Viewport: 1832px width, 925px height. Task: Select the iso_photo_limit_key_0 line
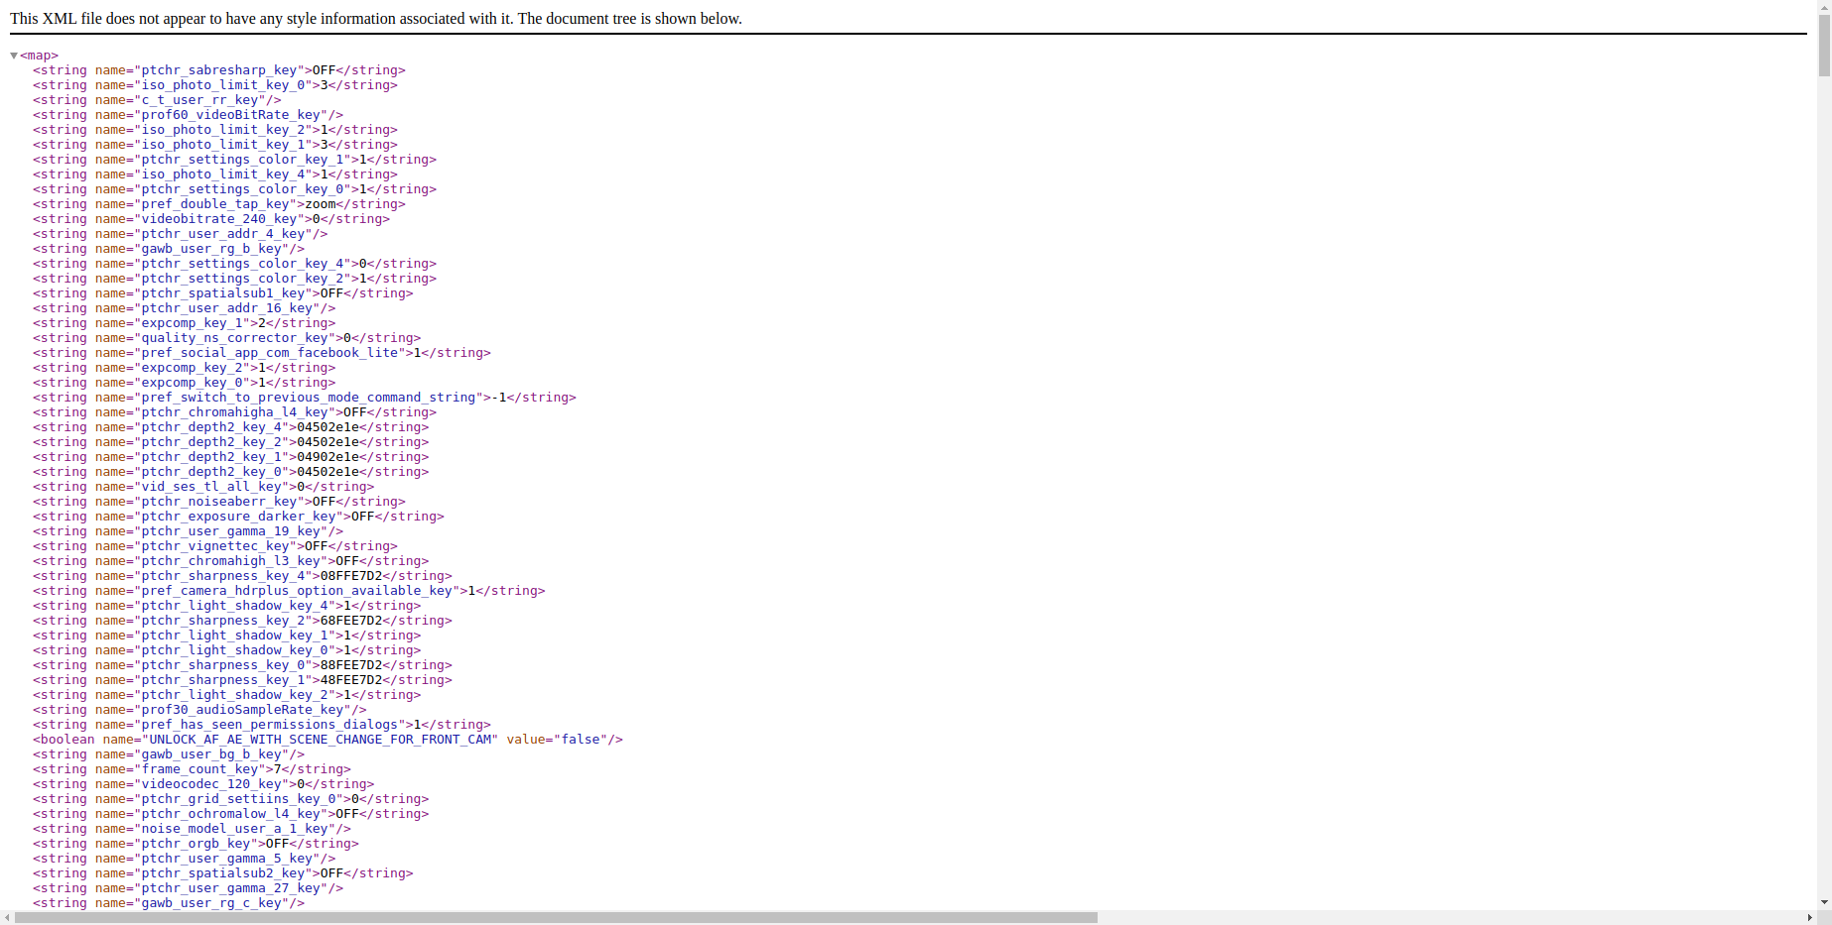215,85
